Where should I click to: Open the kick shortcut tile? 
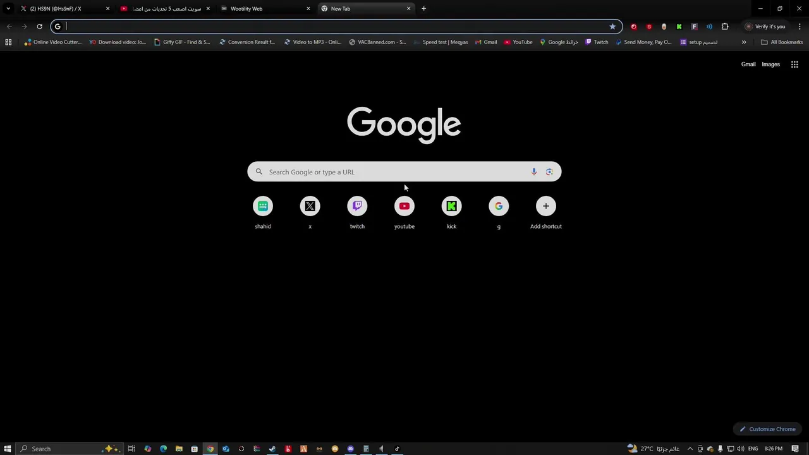click(451, 213)
